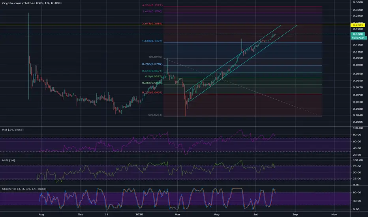Click 0.0470 on the price axis
Viewport: 368px width, 217px height.
358,87
